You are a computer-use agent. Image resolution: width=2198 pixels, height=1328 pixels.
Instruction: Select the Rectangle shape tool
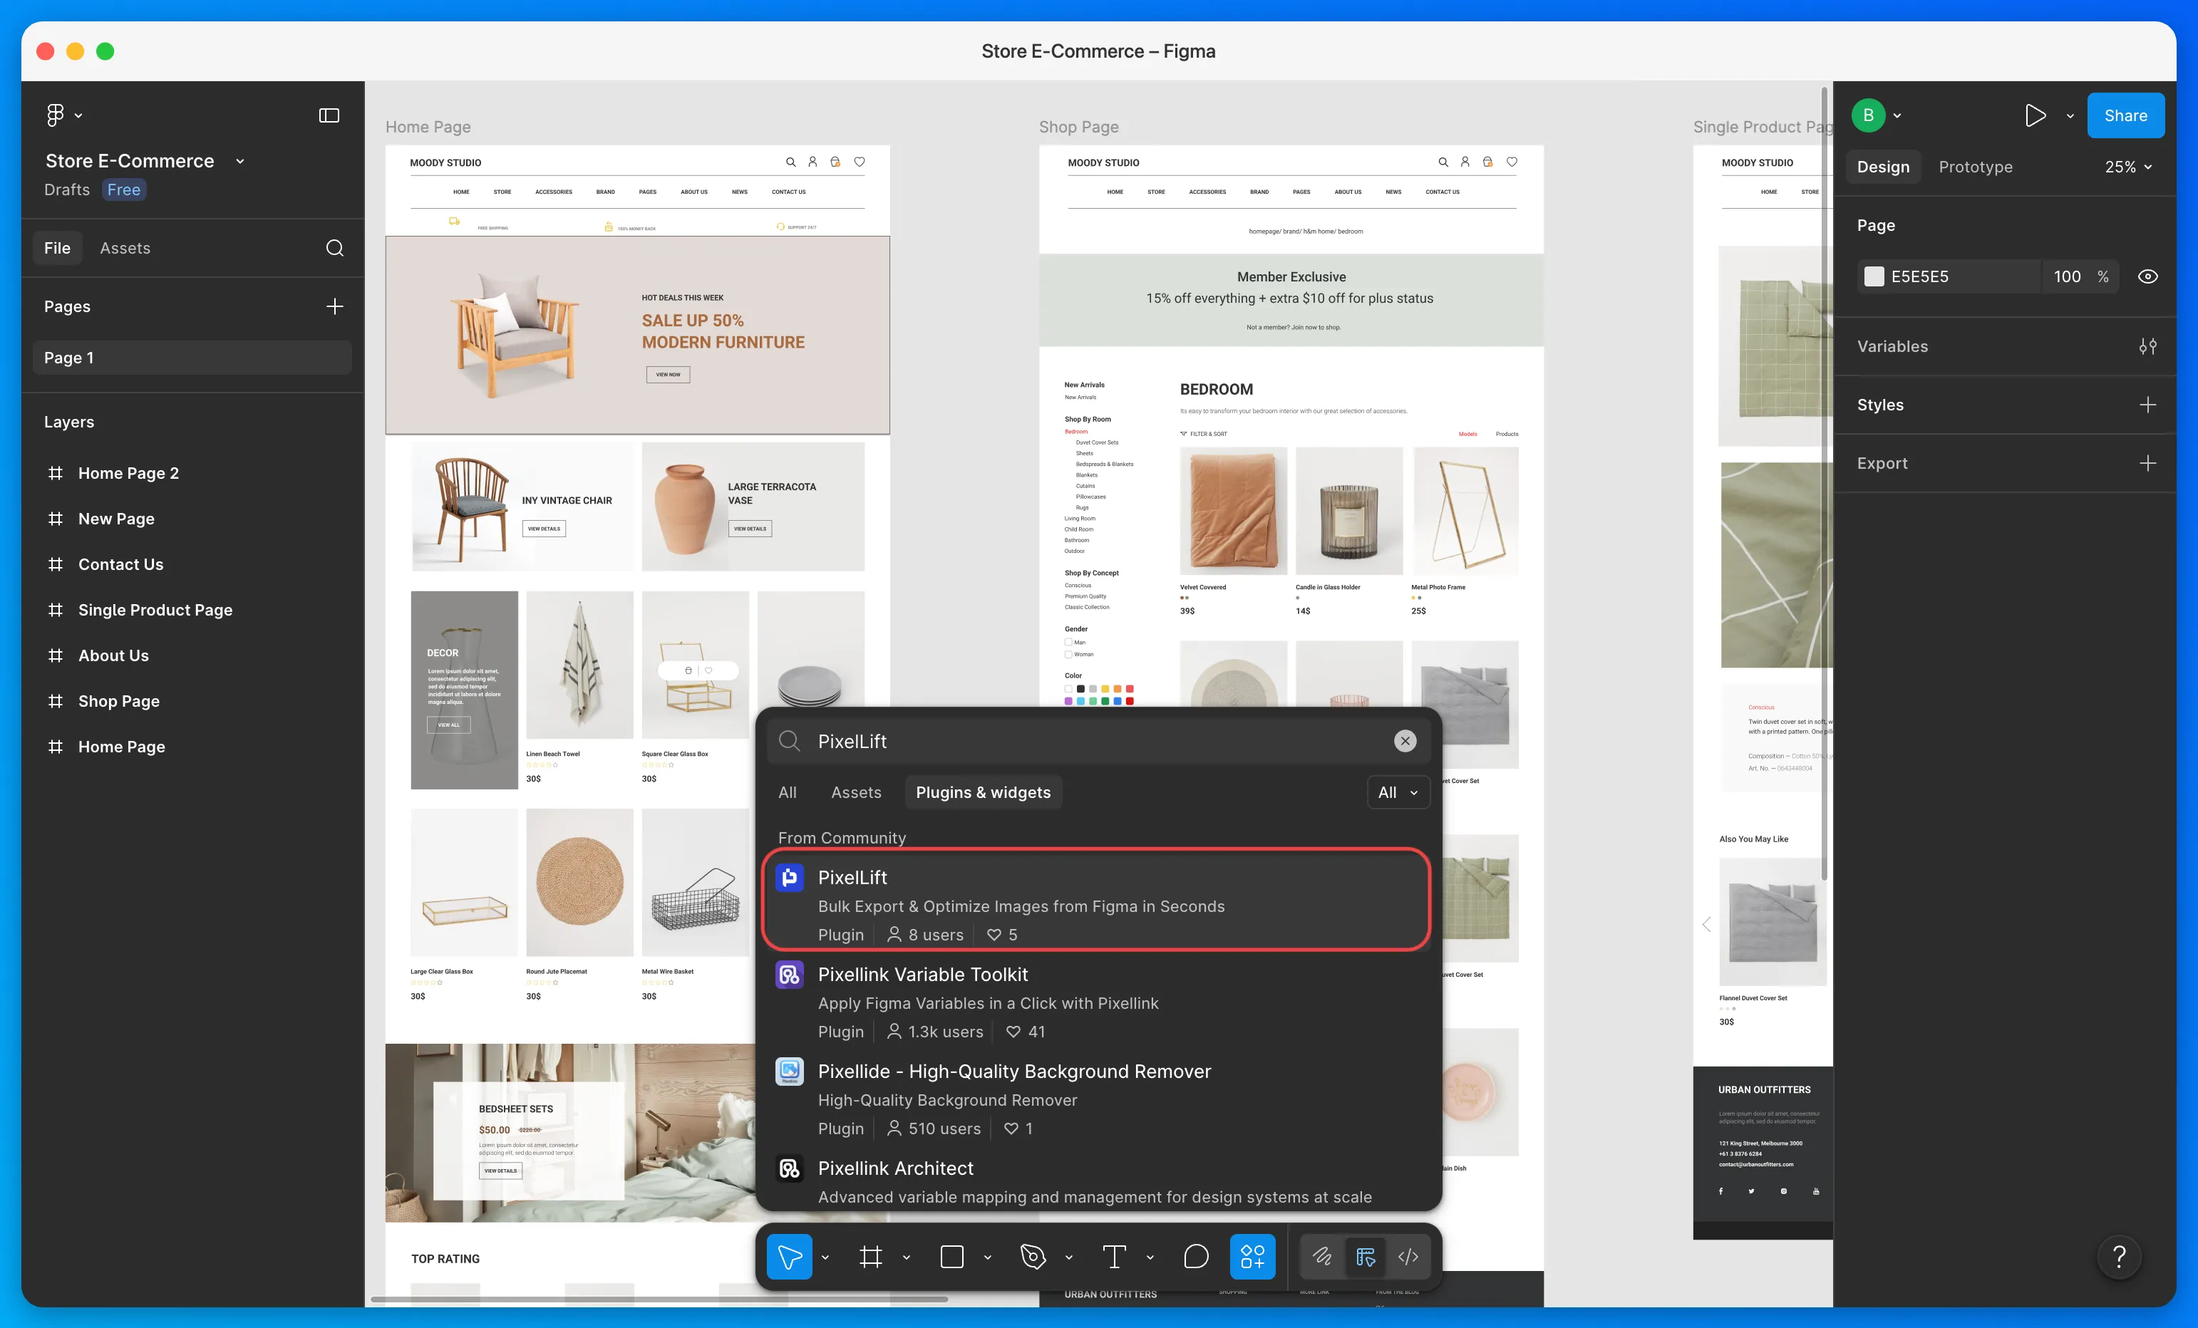951,1257
